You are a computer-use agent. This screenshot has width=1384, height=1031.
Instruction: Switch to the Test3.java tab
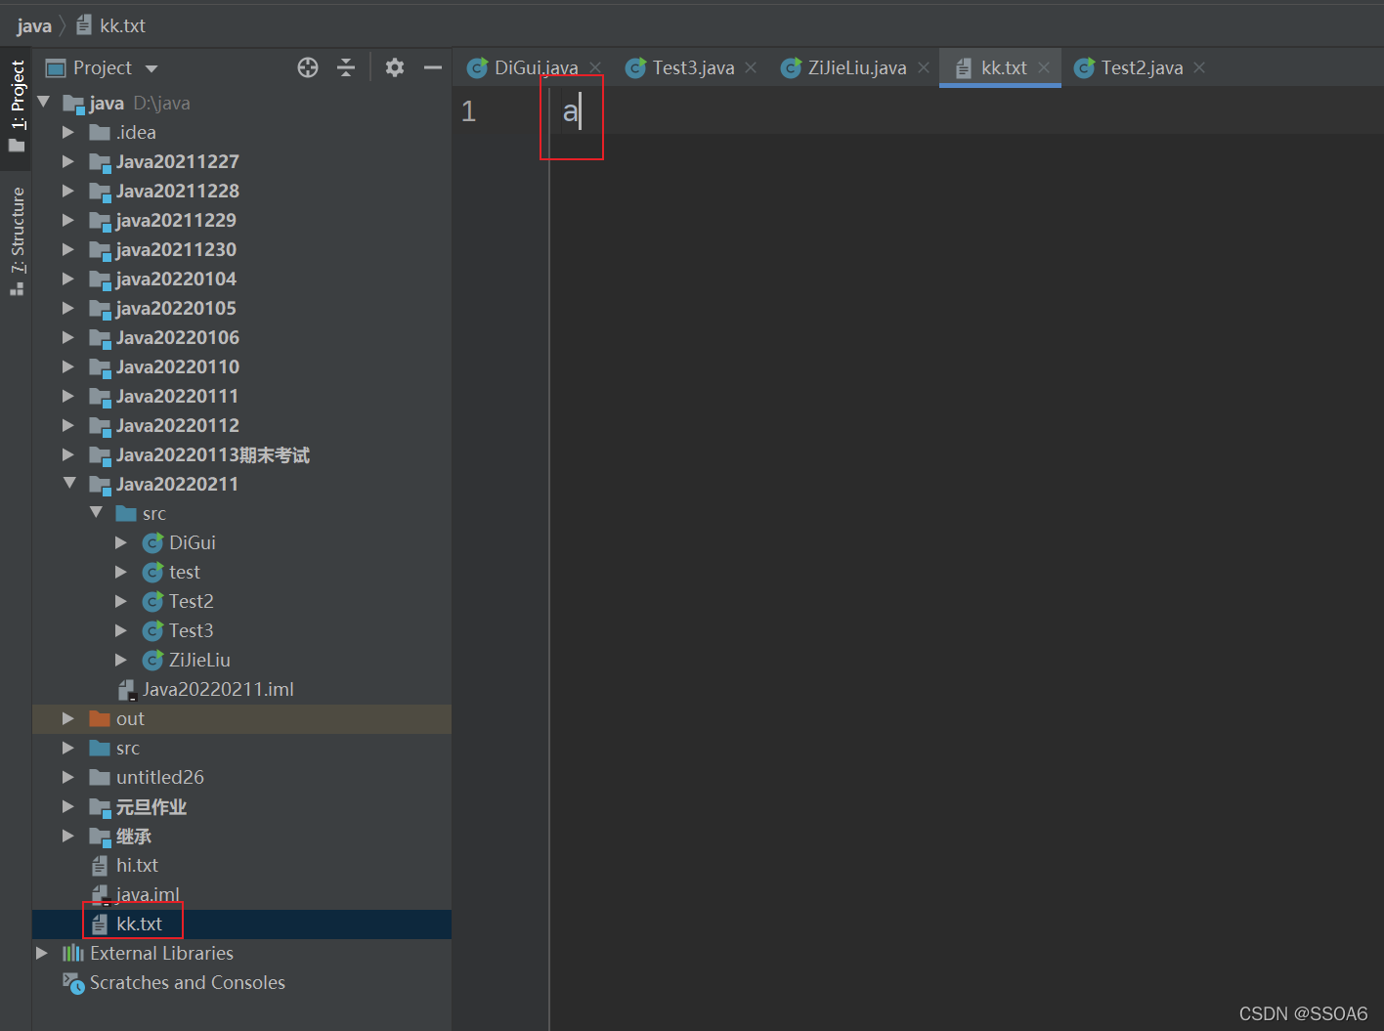point(693,67)
